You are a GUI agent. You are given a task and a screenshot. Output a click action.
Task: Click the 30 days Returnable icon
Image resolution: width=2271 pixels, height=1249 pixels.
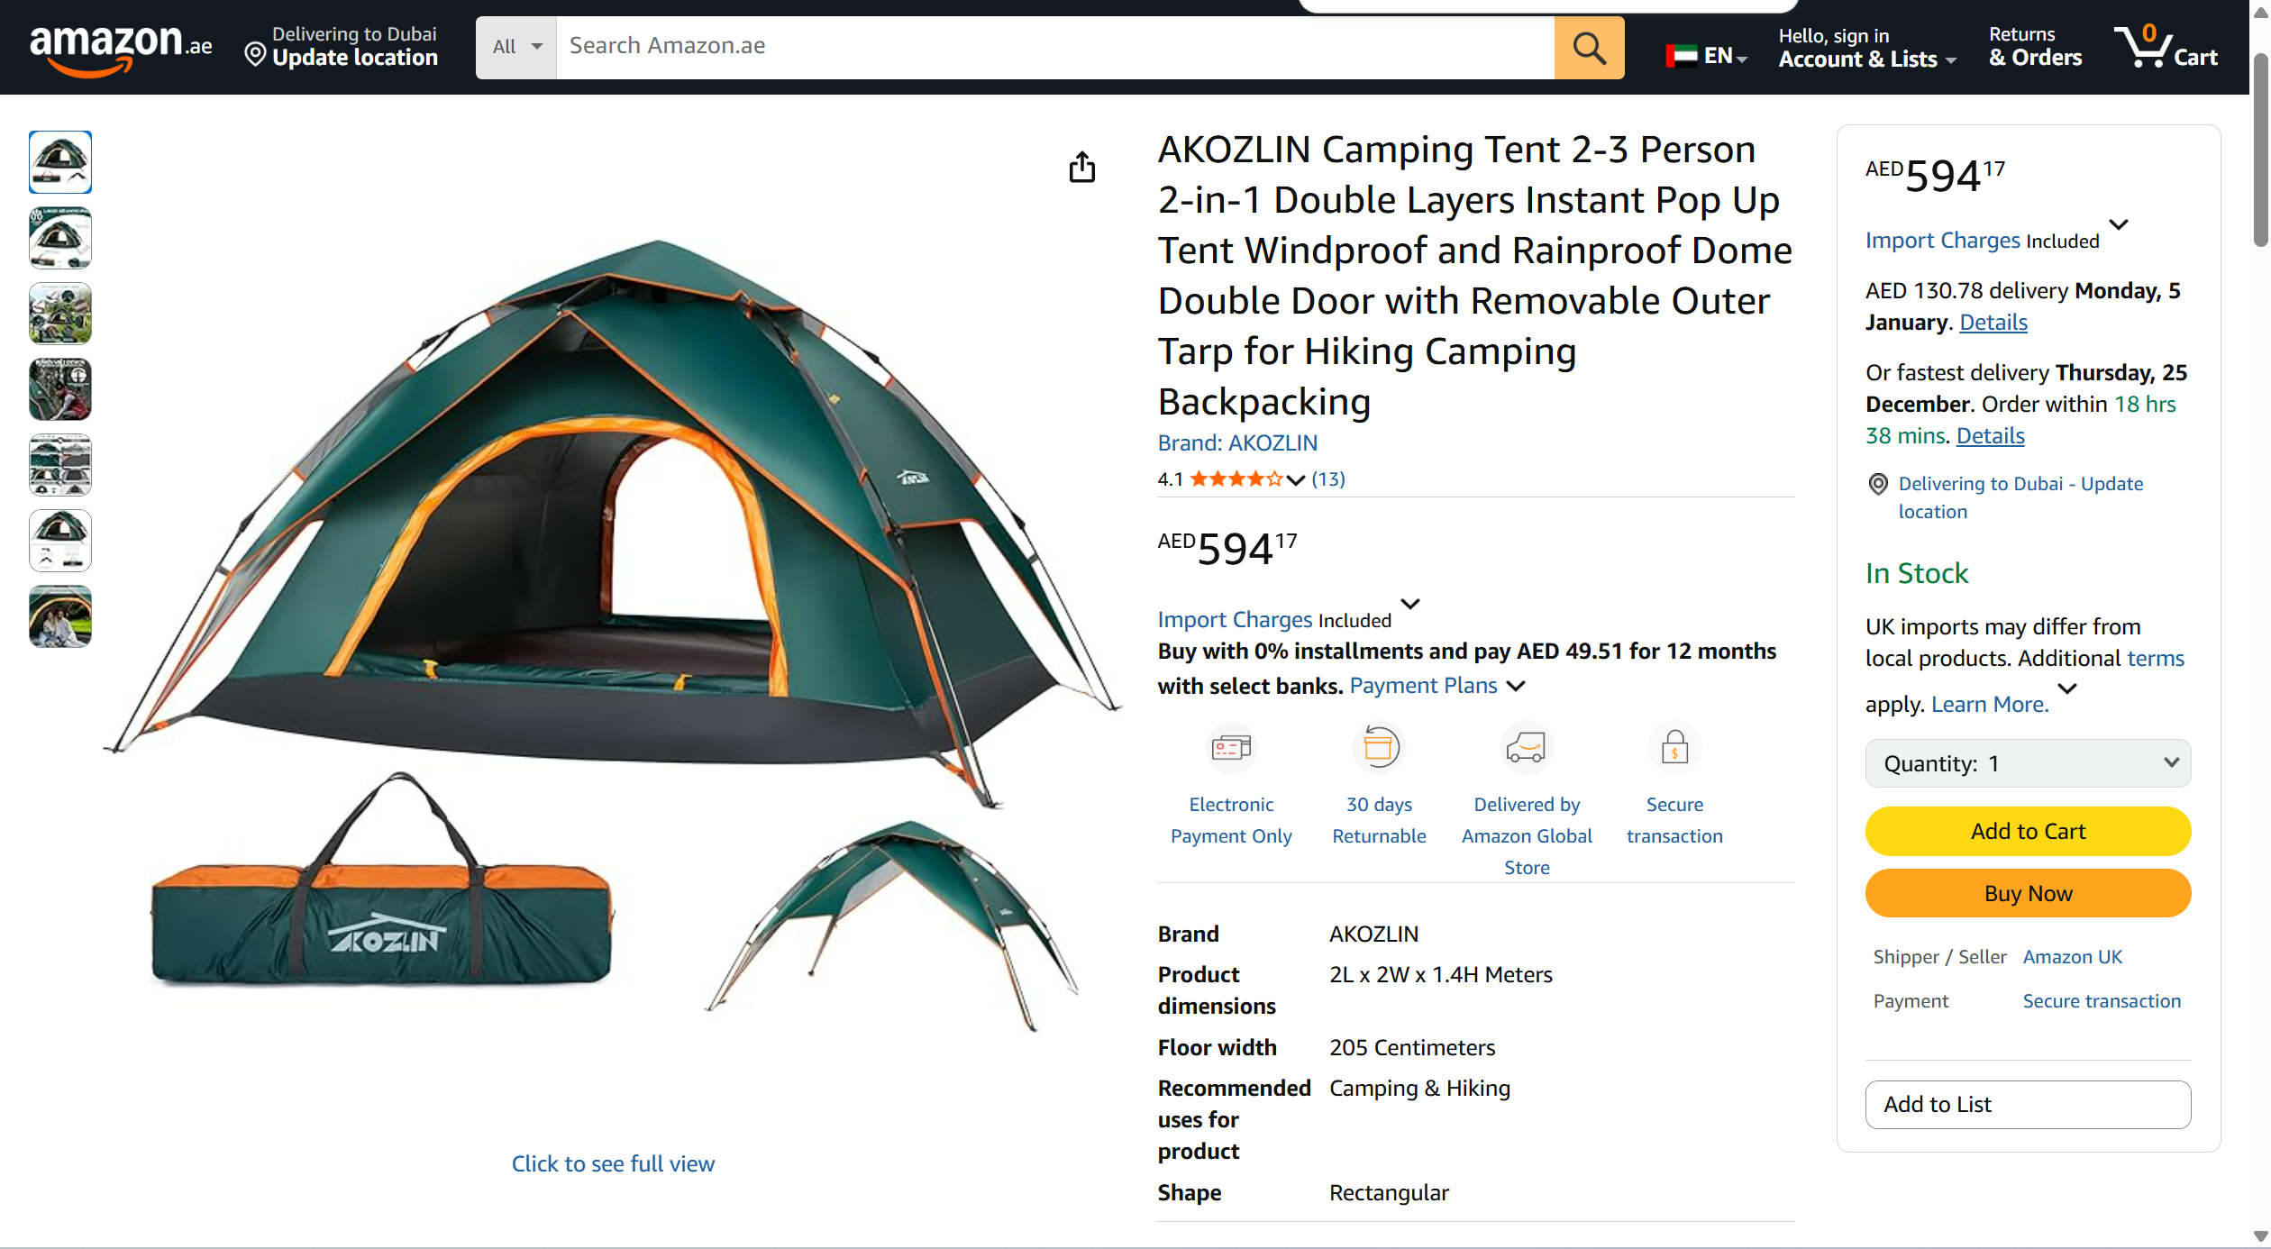(x=1379, y=747)
